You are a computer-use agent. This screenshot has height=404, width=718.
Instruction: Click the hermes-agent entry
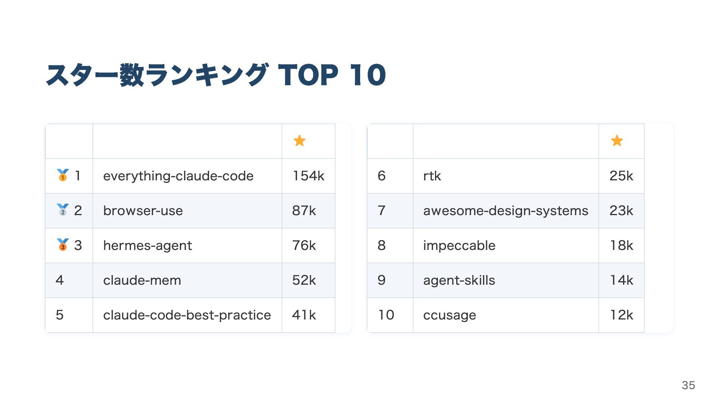[x=147, y=245]
